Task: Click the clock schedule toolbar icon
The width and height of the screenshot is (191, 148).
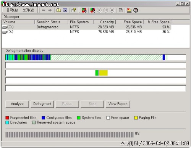Action: coord(136,10)
